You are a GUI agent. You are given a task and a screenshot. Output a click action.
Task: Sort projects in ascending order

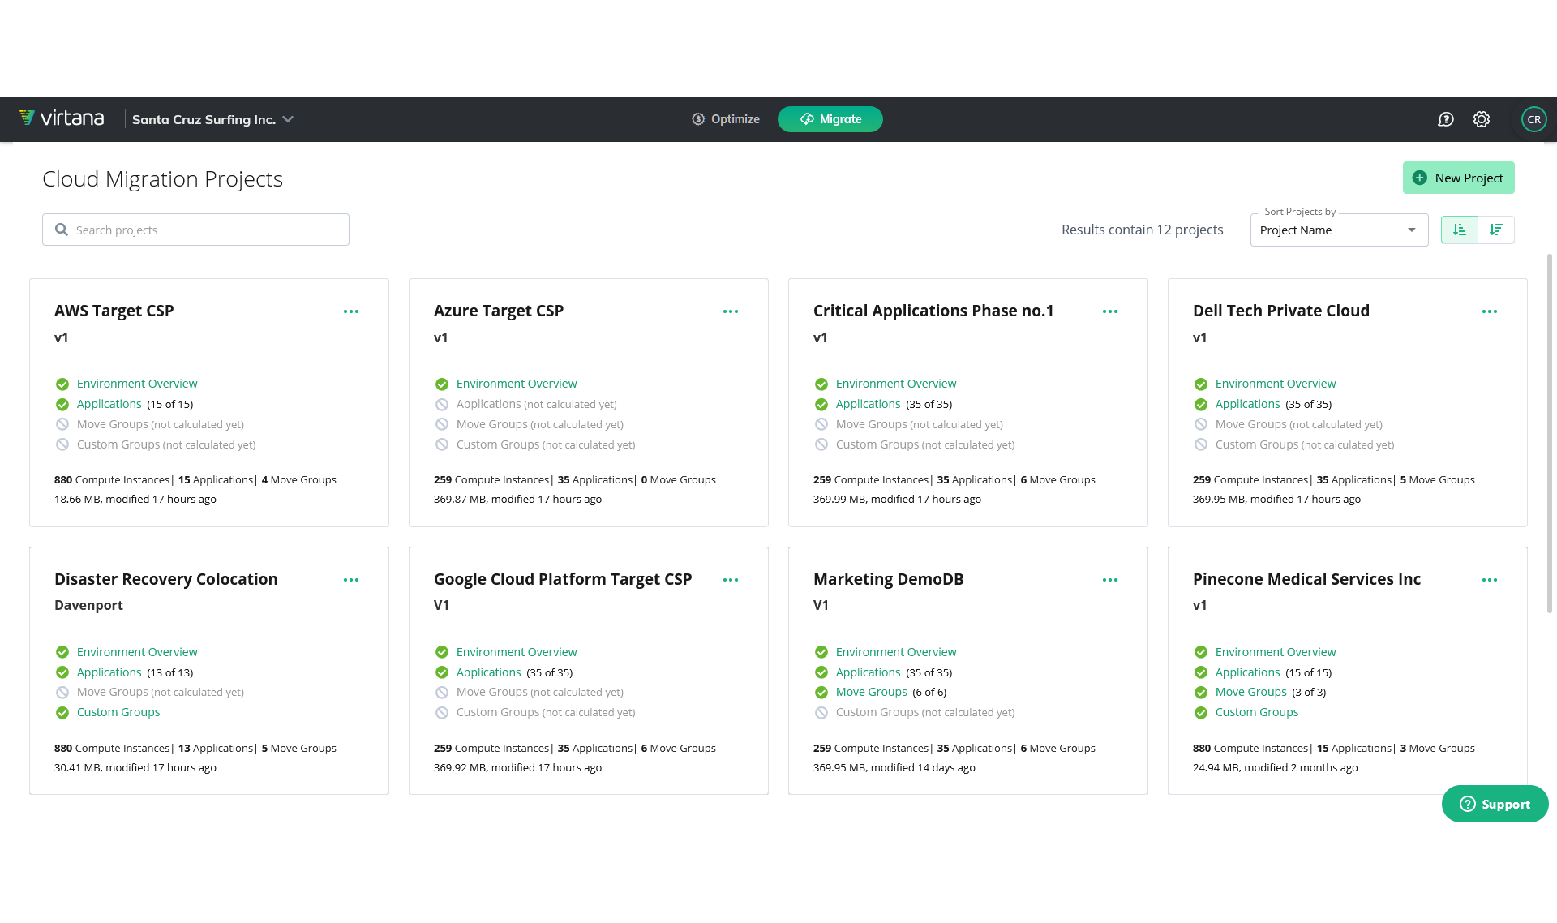(x=1460, y=230)
